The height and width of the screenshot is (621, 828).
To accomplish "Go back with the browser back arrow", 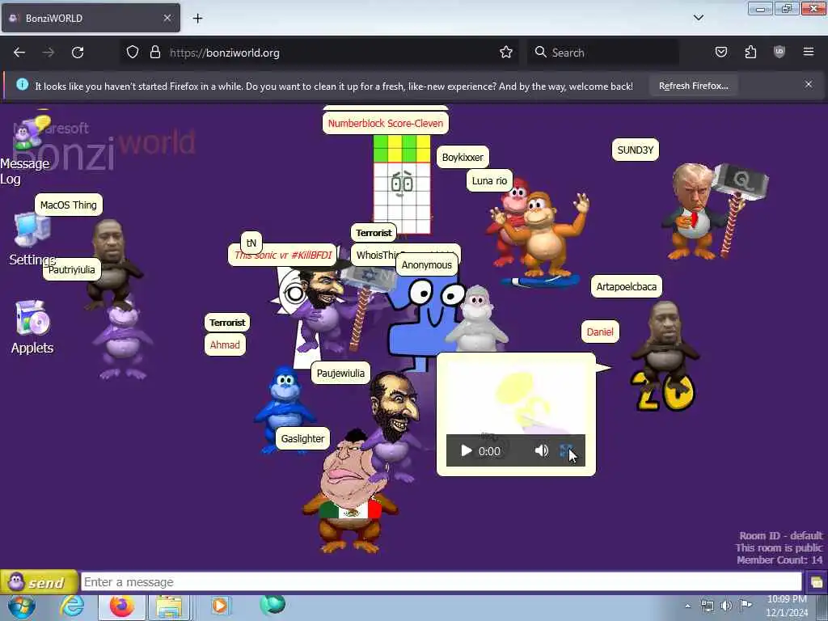I will click(19, 53).
